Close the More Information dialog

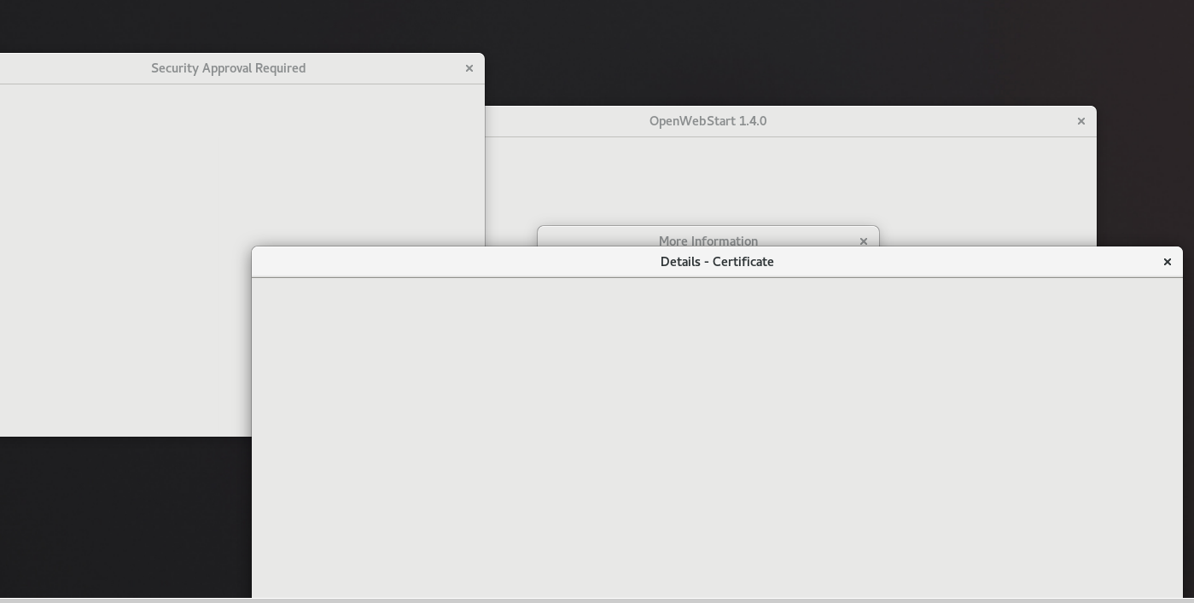click(864, 241)
